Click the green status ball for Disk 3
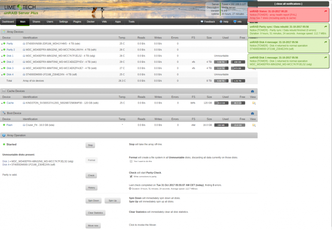Viewport: 332px width, 230px height. (4, 68)
